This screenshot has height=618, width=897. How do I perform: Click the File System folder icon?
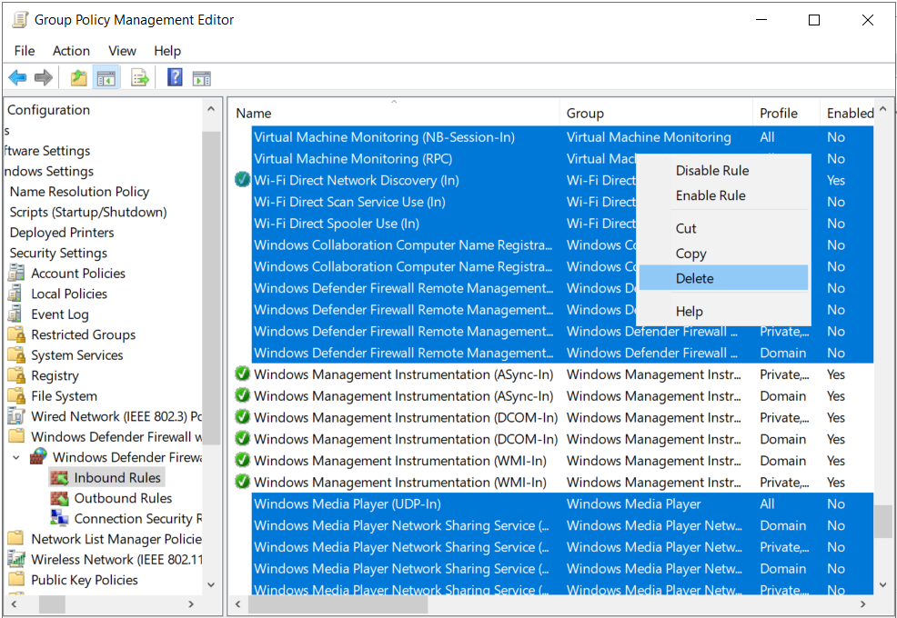[16, 396]
